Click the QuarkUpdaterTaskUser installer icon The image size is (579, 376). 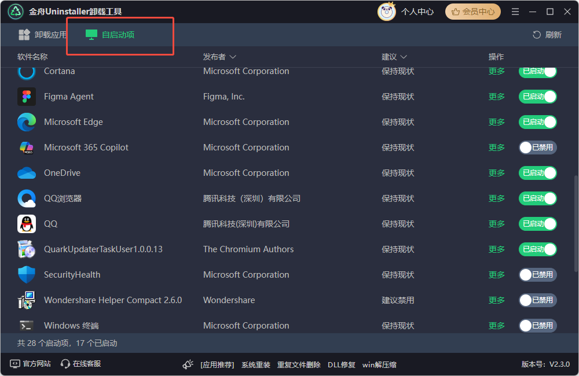coord(27,249)
